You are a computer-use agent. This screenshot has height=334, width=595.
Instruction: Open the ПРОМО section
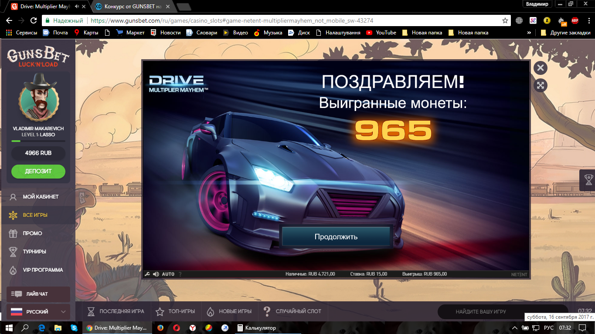click(38, 233)
